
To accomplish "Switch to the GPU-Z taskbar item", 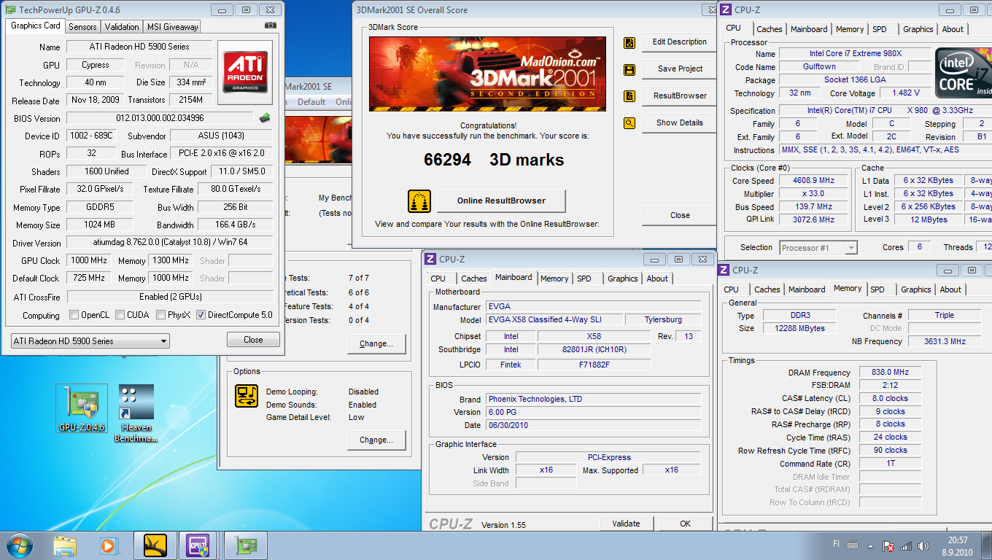I will point(246,545).
